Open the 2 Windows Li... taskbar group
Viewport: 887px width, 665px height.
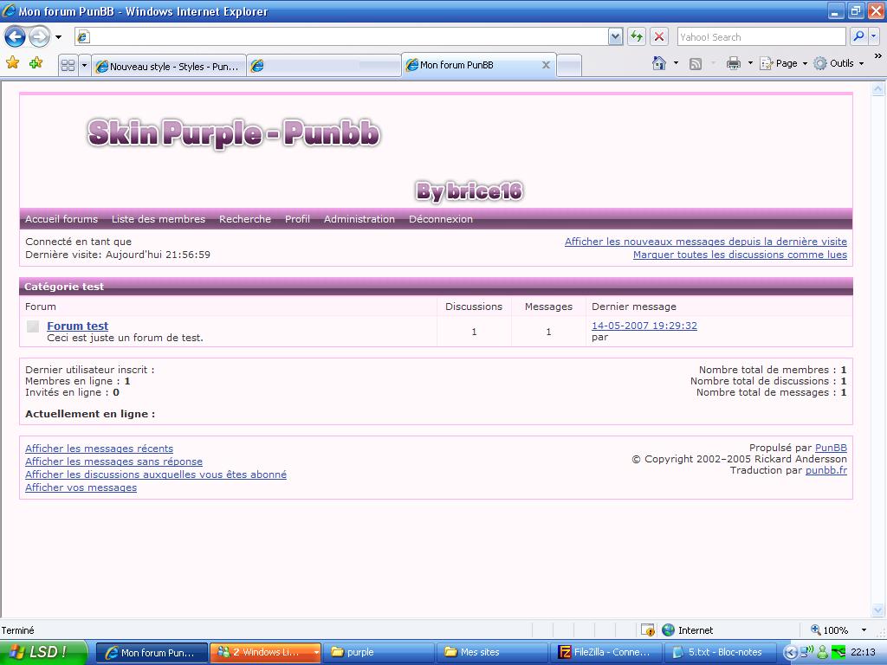(x=265, y=653)
